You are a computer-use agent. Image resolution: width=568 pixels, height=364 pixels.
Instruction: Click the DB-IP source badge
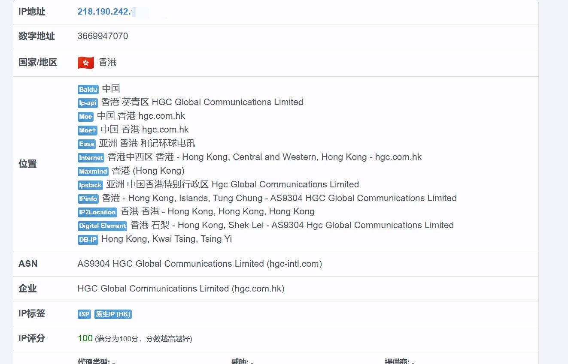pyautogui.click(x=88, y=240)
